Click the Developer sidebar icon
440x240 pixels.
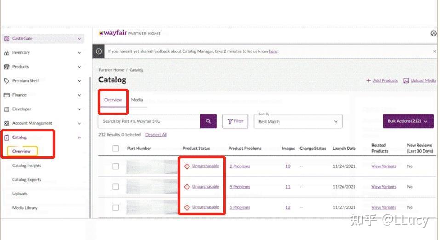[6, 109]
